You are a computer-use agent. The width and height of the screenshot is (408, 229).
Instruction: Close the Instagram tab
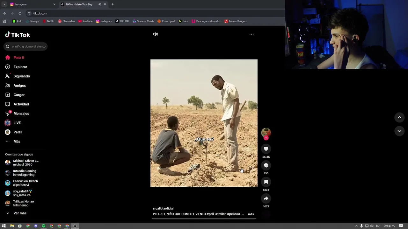[x=54, y=4]
